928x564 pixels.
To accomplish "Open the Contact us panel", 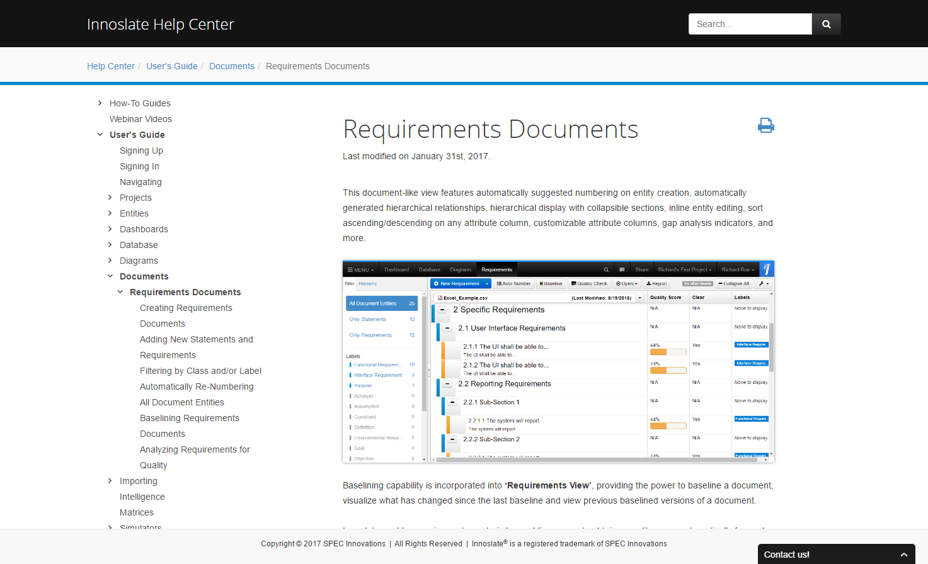I will [787, 555].
